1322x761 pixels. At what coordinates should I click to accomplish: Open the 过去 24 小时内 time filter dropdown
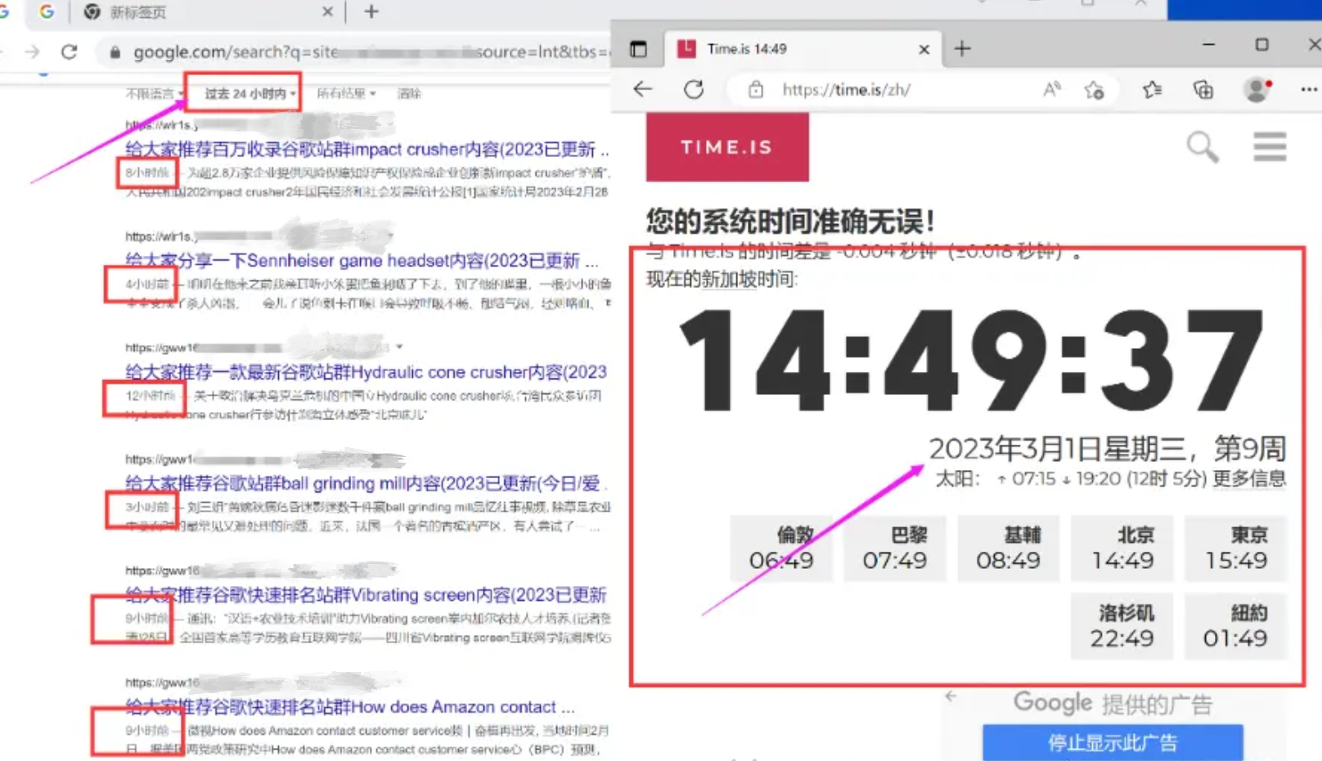point(250,94)
